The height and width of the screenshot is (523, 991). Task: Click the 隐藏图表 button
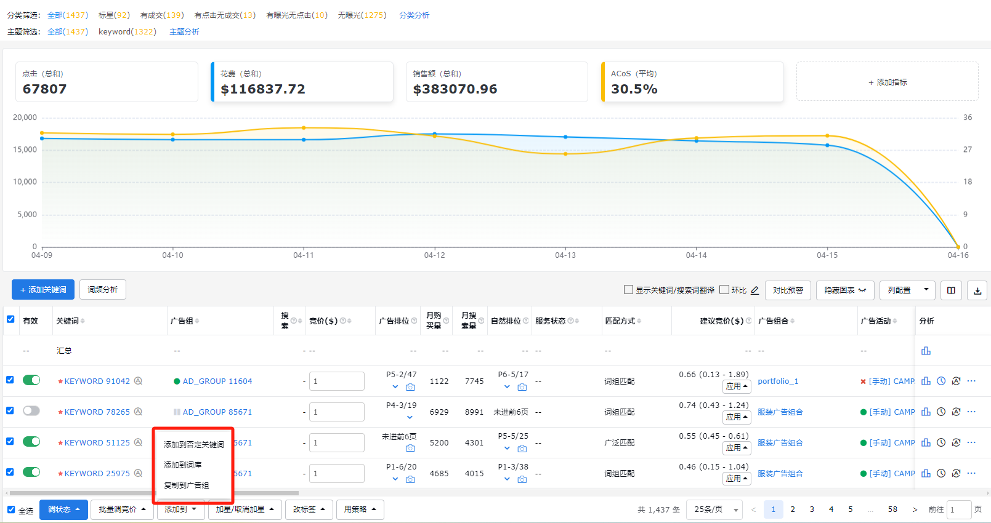coord(845,290)
